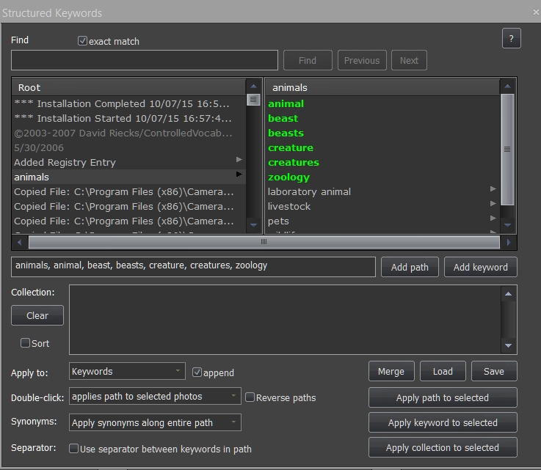This screenshot has height=470, width=541.
Task: Check Use separator between keywords in path
Action: 73,448
